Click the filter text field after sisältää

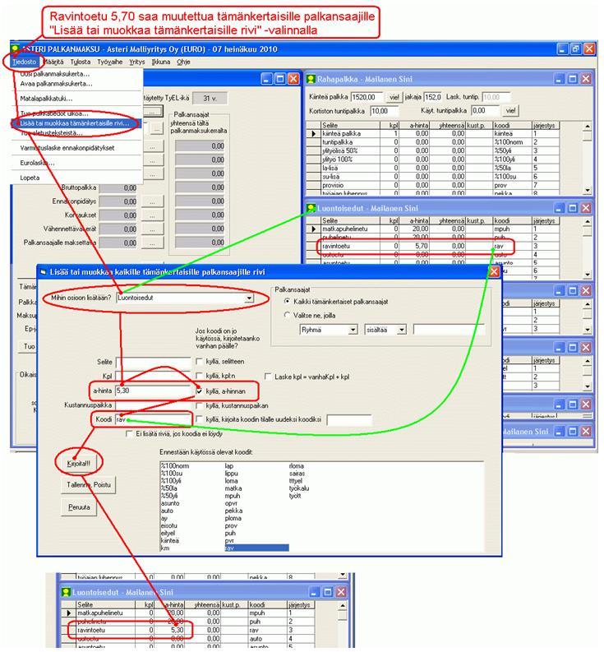click(x=449, y=330)
